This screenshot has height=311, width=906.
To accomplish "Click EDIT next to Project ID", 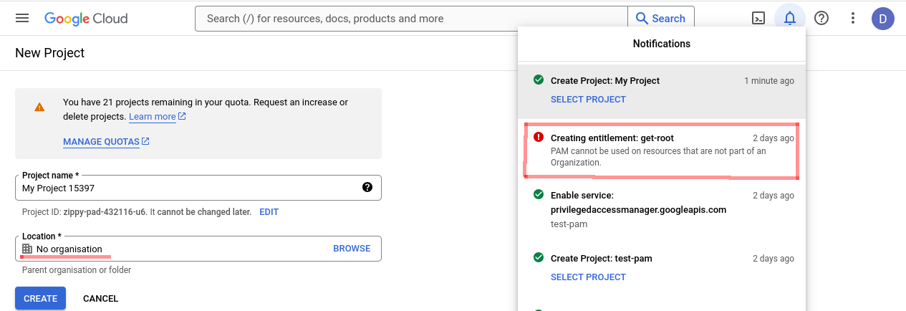I will pos(269,212).
